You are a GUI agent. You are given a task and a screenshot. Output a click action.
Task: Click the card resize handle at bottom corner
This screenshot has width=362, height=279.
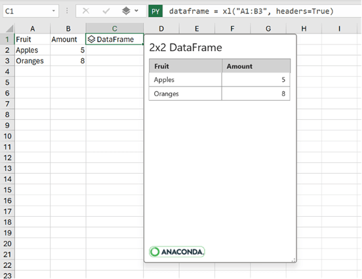pyautogui.click(x=293, y=260)
